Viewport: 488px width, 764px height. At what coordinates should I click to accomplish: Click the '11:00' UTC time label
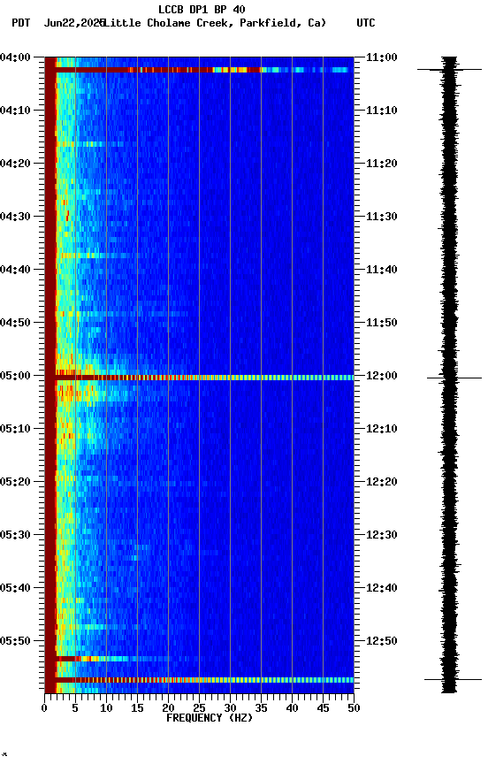382,57
